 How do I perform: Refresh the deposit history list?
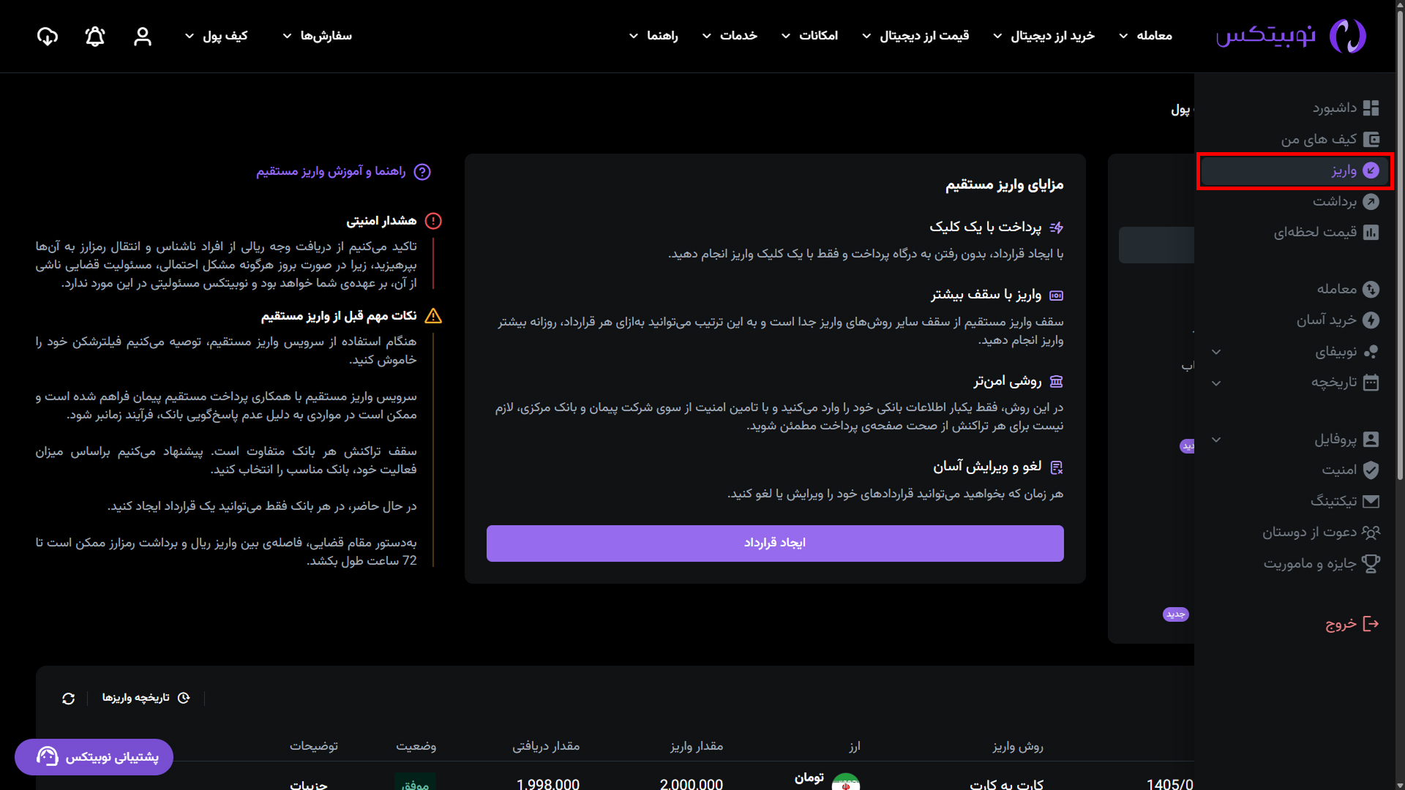[x=69, y=699]
